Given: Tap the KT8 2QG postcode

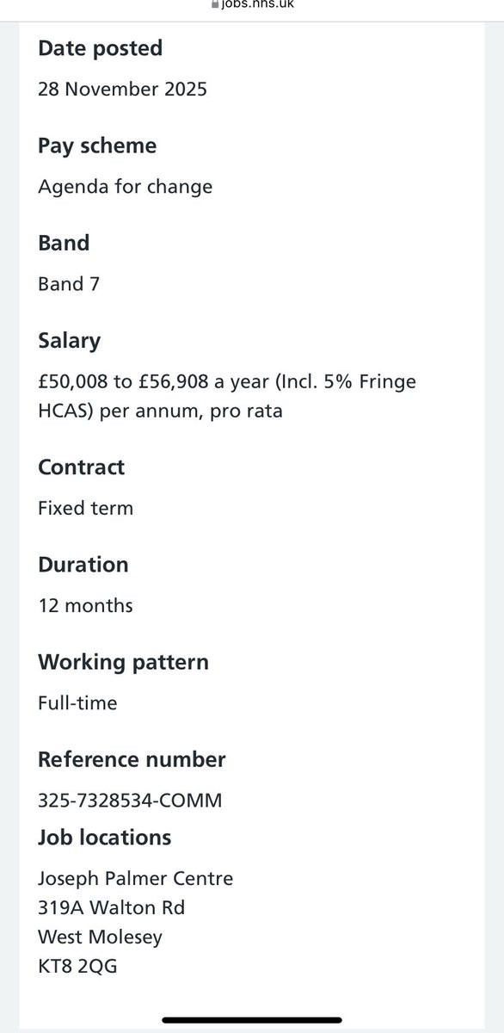Looking at the screenshot, I should click(77, 966).
